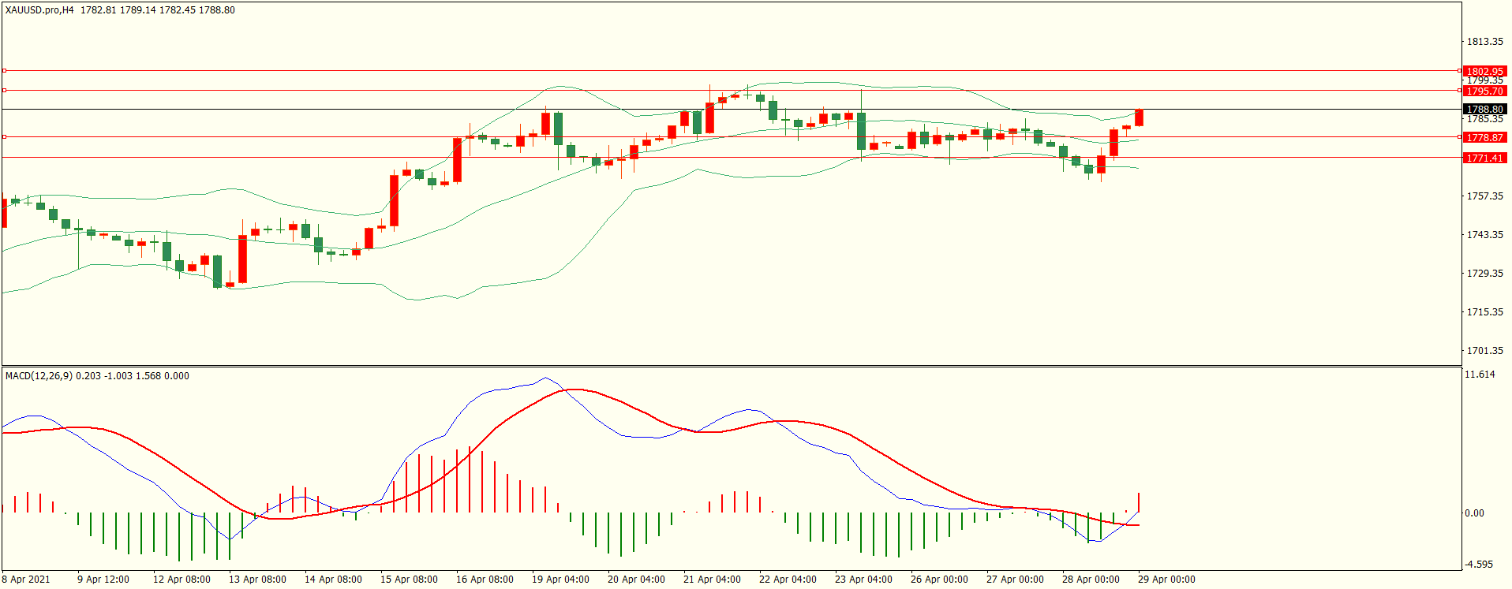Grab left handle of red 1795.70 line
Viewport: 1512px width, 589px height.
pyautogui.click(x=4, y=91)
